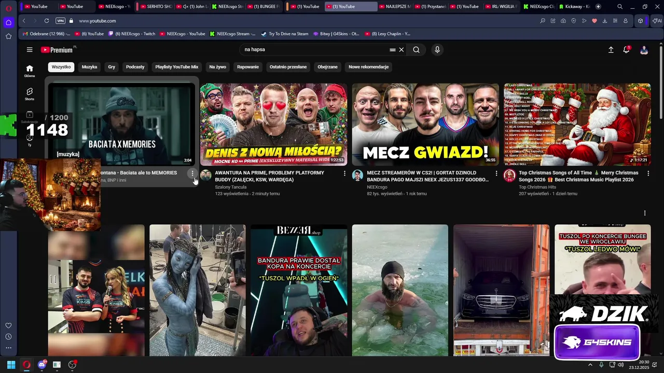Switch to the SERHITO SHO browser tab
Screen dimensions: 664x373
156,6
